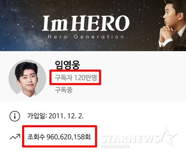Click the white shirt collar on avatar
The height and width of the screenshot is (151, 186).
pos(28,94)
